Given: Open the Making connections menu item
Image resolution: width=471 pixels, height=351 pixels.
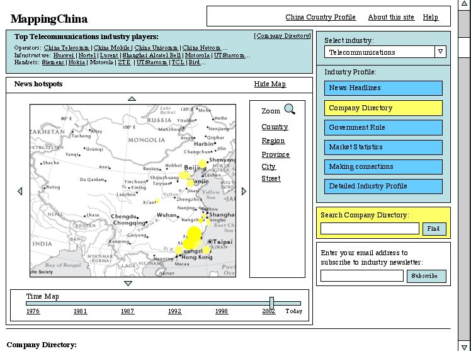Looking at the screenshot, I should (383, 167).
